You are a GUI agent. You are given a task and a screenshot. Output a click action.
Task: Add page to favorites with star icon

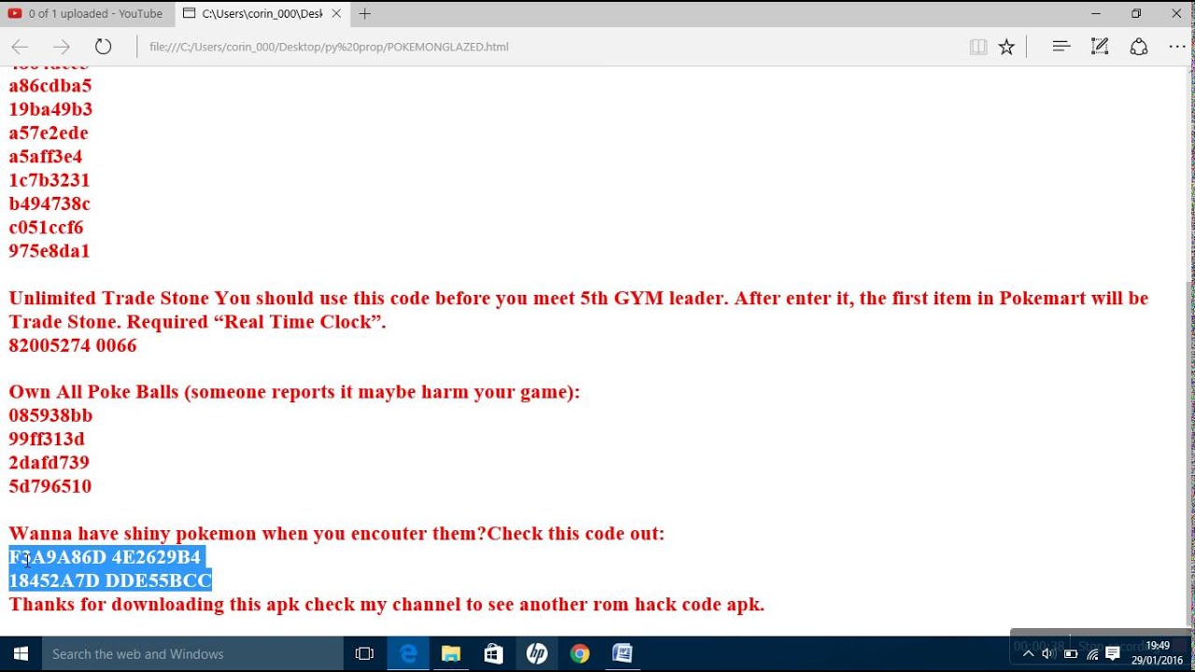pos(1006,47)
